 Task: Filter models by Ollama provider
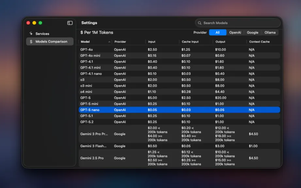pos(270,32)
